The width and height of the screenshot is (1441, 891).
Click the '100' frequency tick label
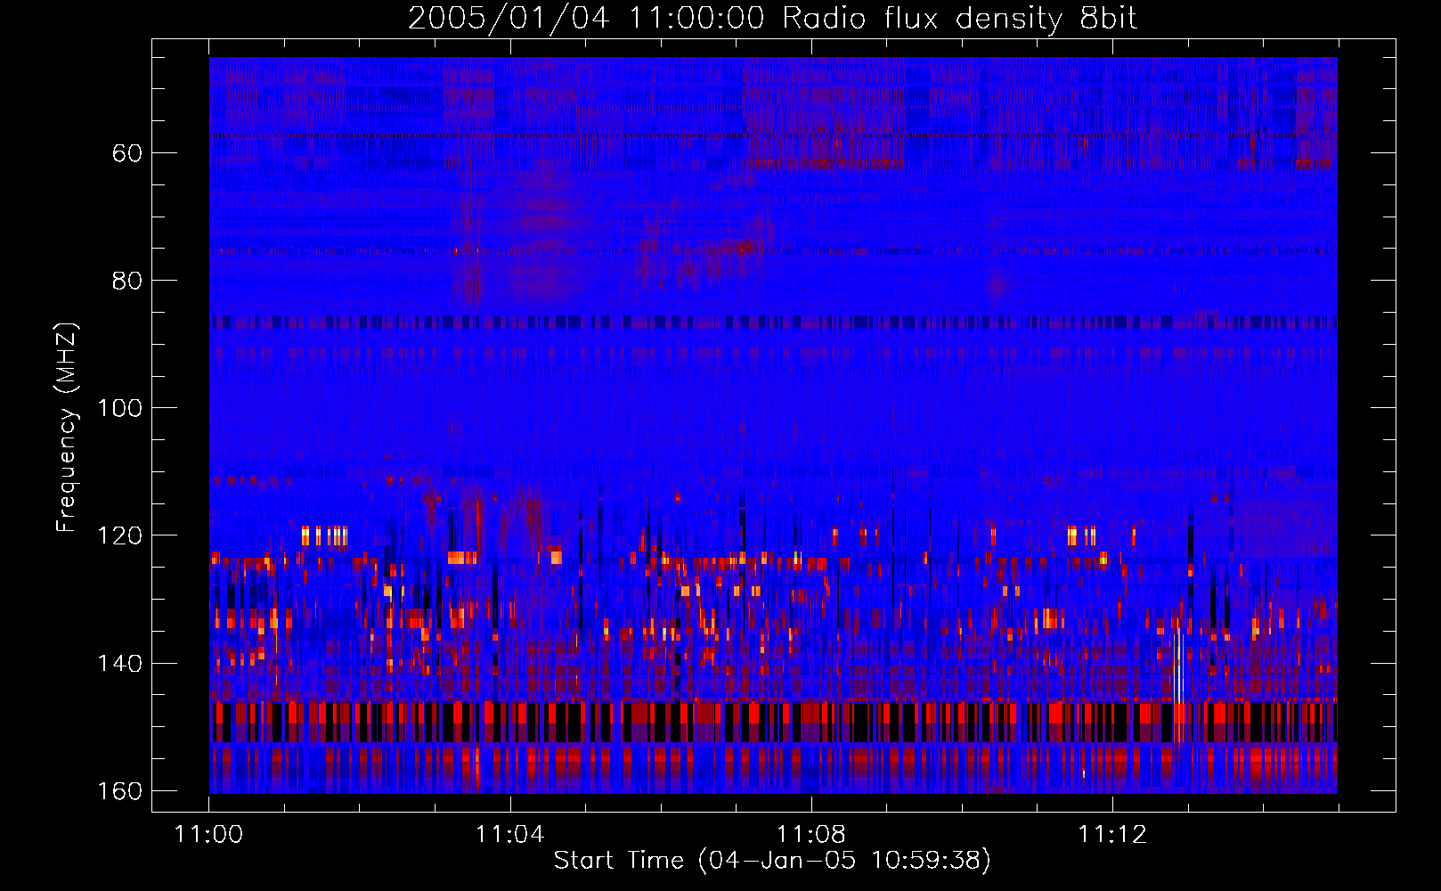point(119,408)
